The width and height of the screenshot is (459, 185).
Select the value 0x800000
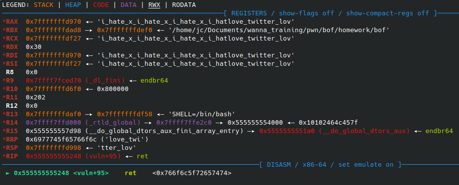click(x=113, y=89)
